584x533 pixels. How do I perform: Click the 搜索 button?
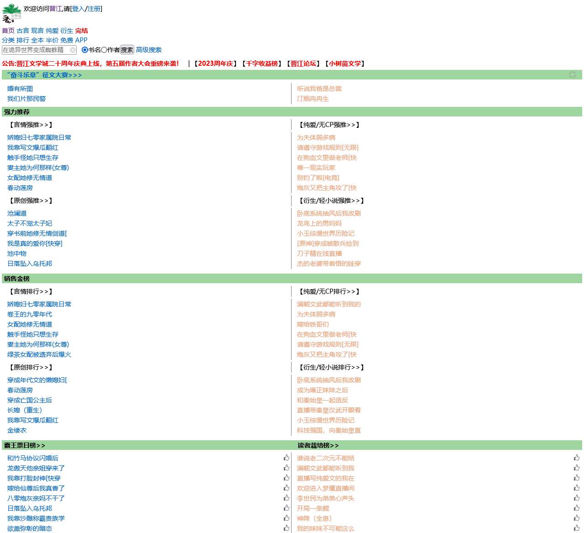127,50
